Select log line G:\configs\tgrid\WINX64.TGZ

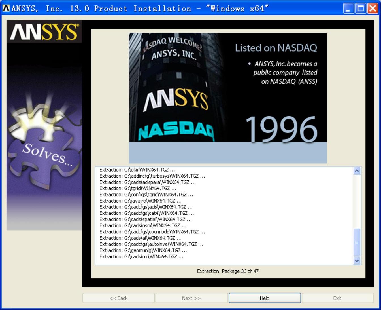click(146, 195)
